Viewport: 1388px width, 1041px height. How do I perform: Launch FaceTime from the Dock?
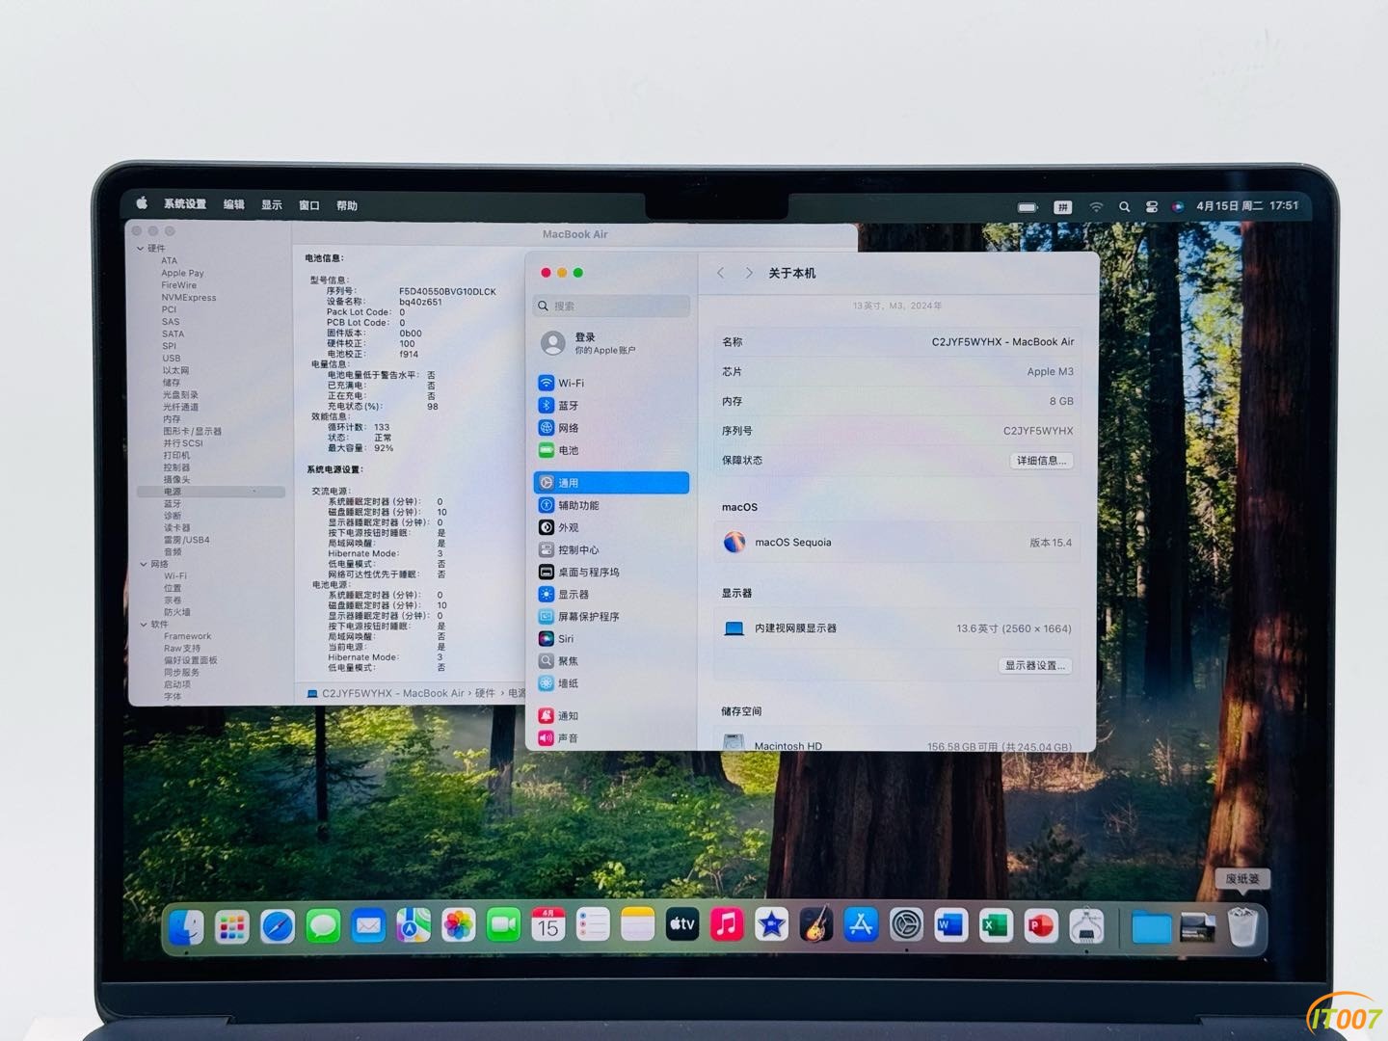coord(503,926)
